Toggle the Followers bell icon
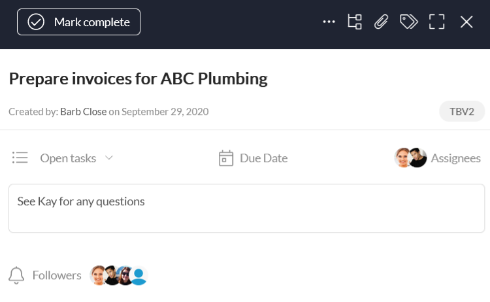This screenshot has width=490, height=302. 17,275
